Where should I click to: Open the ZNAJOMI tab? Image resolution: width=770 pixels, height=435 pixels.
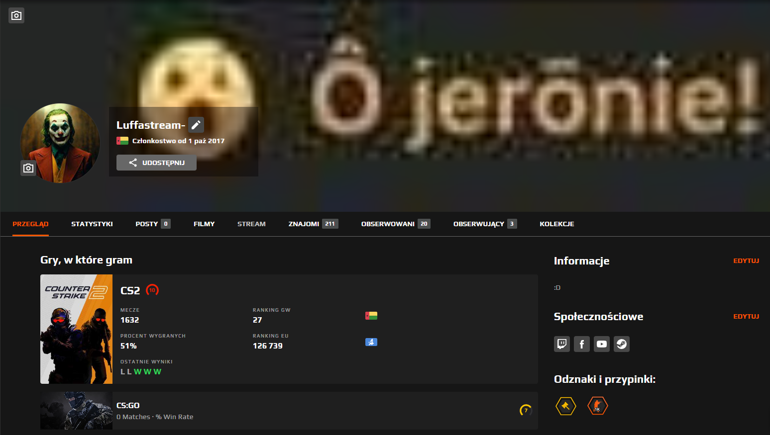(x=313, y=224)
